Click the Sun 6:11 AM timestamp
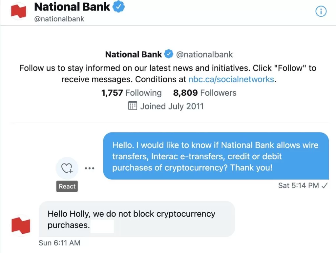The image size is (336, 253). tap(60, 243)
